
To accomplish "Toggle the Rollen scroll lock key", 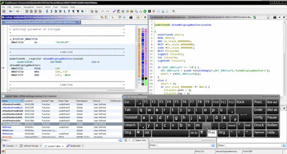I will tap(272, 125).
